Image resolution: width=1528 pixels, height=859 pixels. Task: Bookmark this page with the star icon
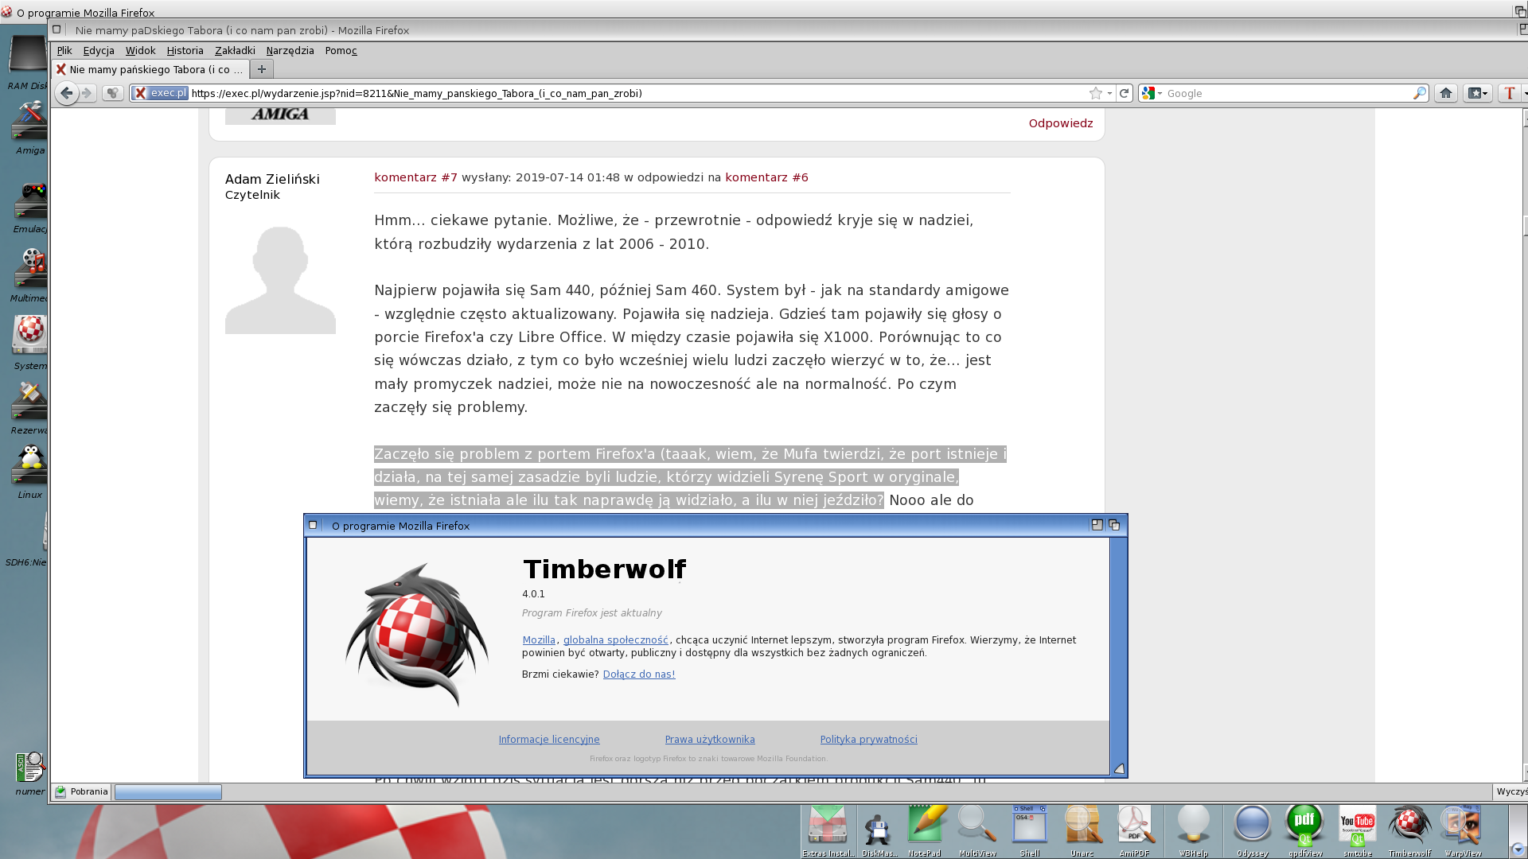[1096, 93]
